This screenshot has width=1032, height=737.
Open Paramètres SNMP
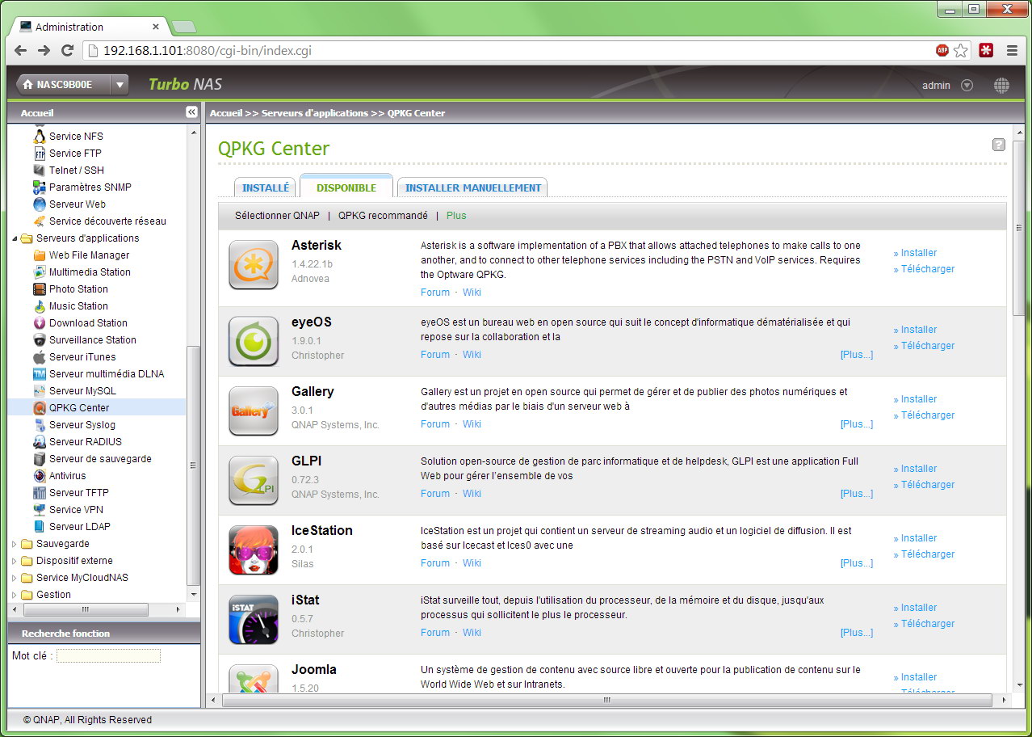point(90,187)
